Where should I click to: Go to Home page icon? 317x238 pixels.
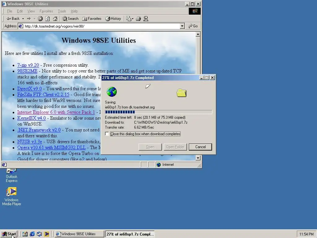point(55,19)
